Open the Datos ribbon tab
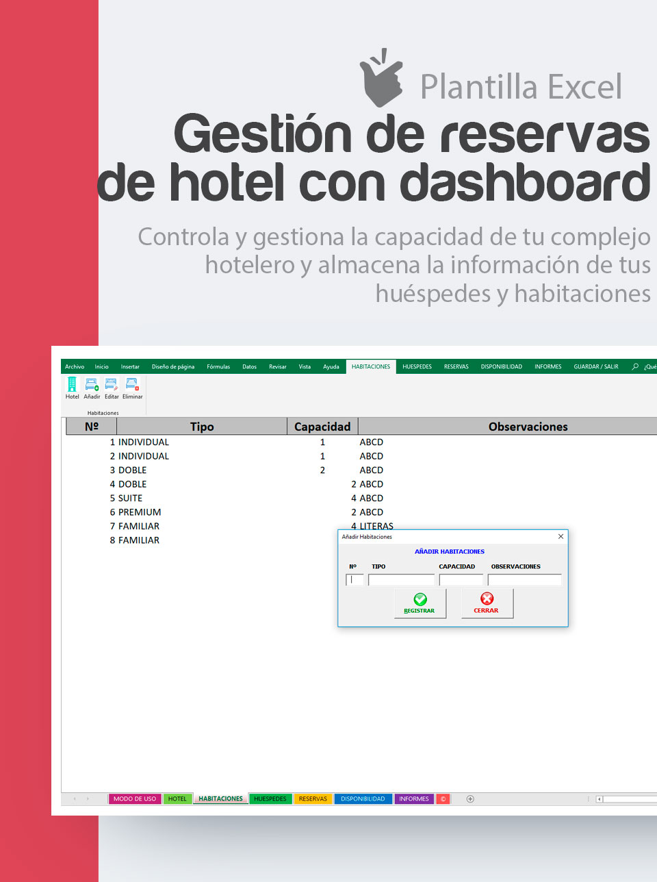Viewport: 657px width, 882px height. point(250,366)
